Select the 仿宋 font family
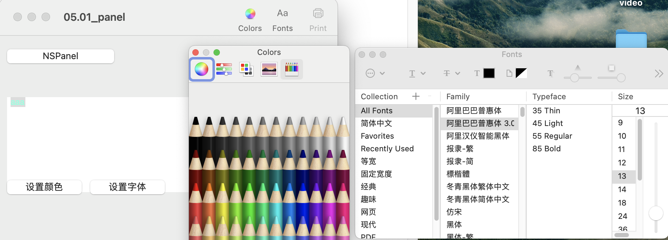 click(x=480, y=212)
